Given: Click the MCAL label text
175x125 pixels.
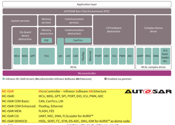Looking at the screenshot, I should tap(73, 67).
